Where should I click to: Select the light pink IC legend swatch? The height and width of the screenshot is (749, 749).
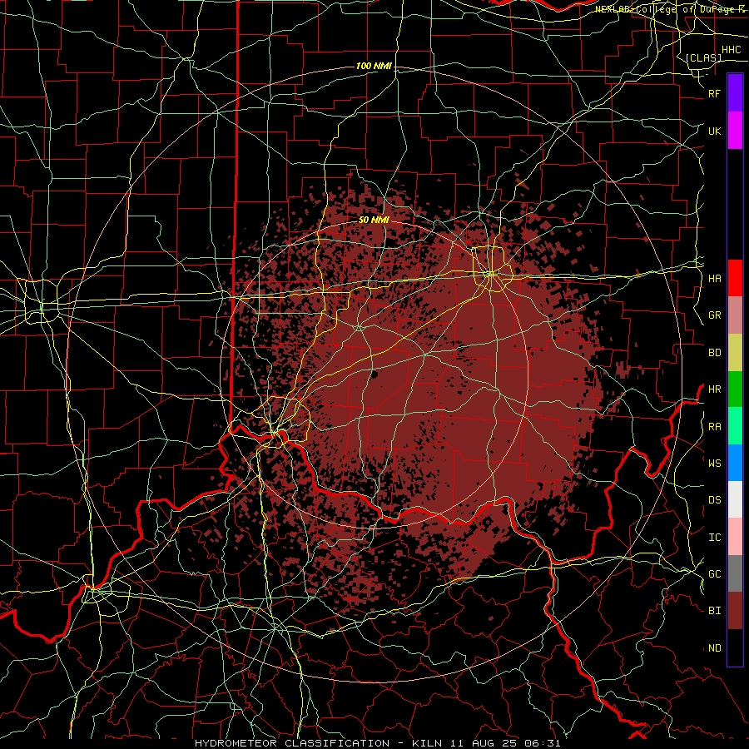pyautogui.click(x=735, y=537)
